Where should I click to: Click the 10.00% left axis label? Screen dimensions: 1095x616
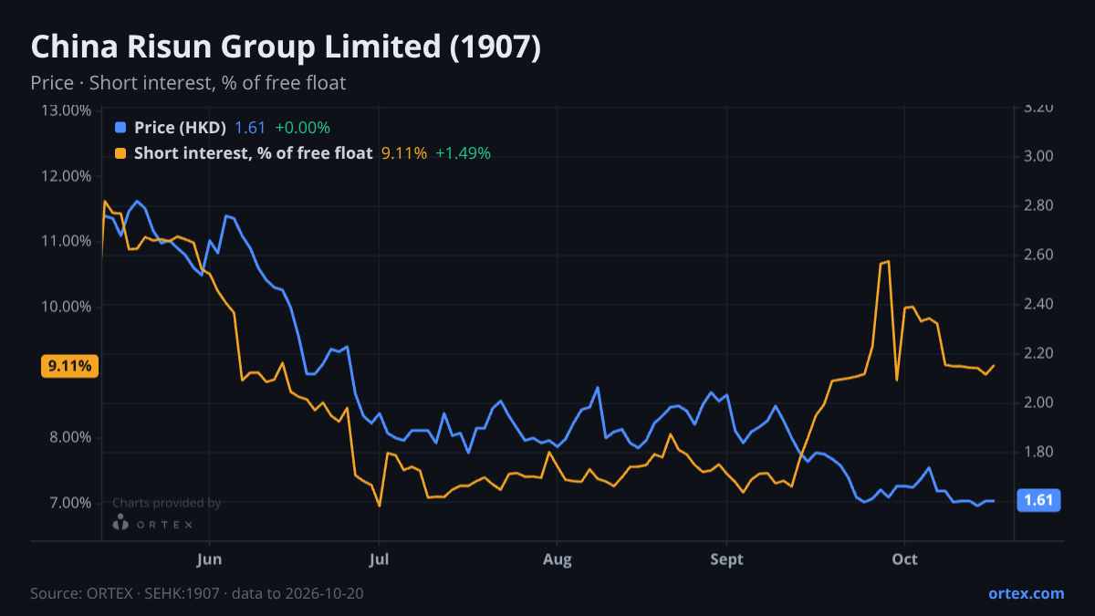[68, 307]
